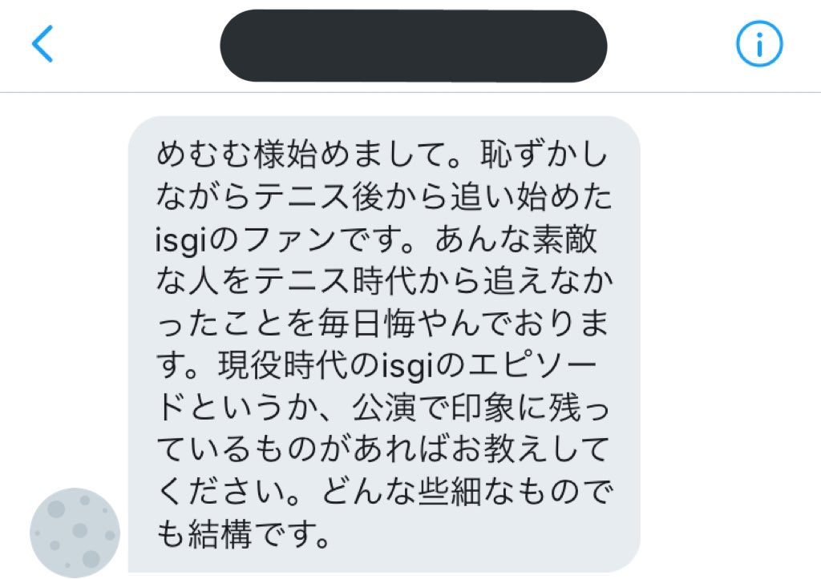Open the redacted contact name in header
Viewport: 821px width, 579px height.
click(x=413, y=46)
